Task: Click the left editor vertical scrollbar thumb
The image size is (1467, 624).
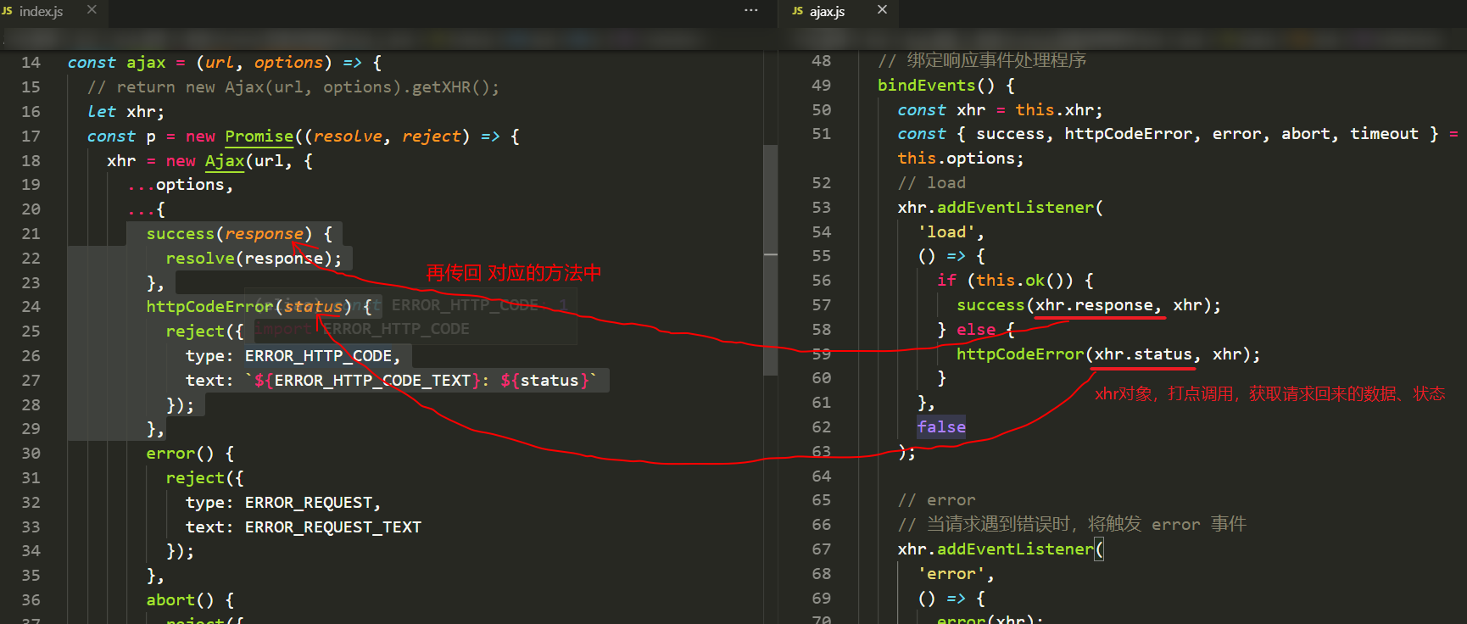Action: [x=771, y=259]
